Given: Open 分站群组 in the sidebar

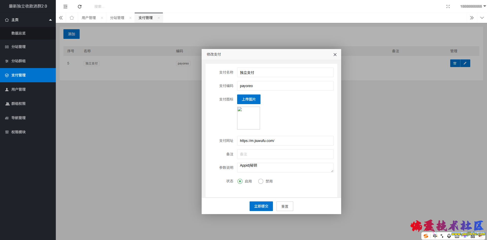Looking at the screenshot, I should [19, 61].
